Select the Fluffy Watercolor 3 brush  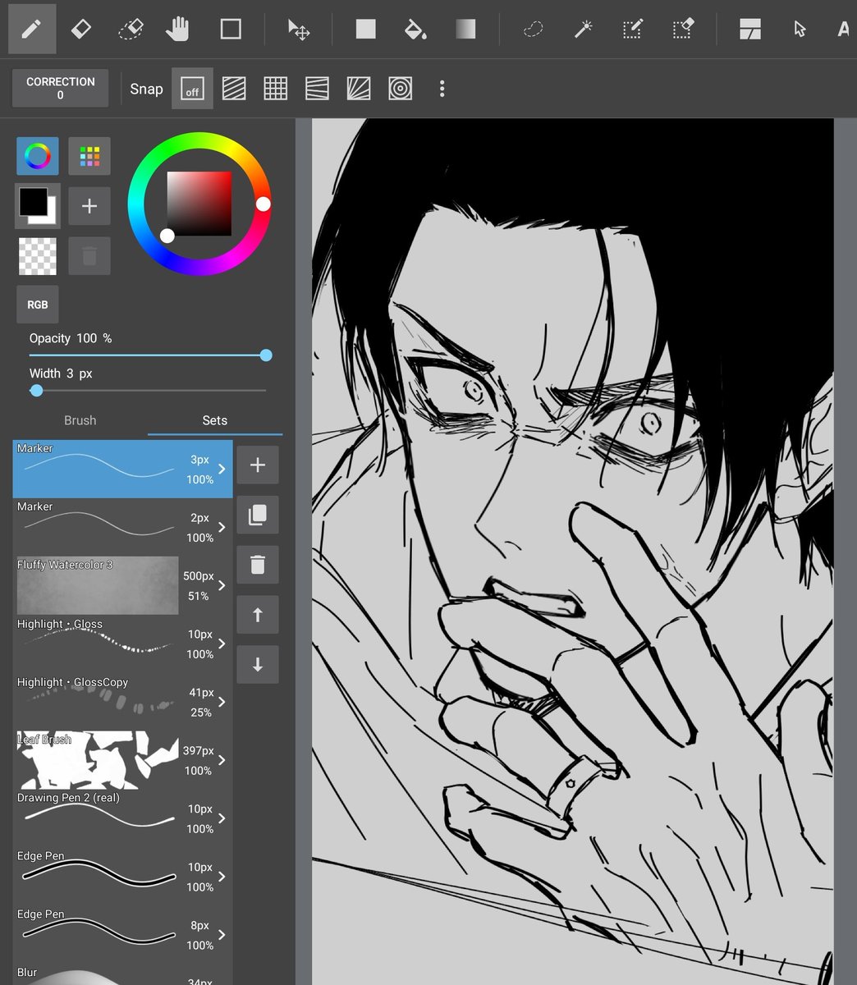[122, 585]
